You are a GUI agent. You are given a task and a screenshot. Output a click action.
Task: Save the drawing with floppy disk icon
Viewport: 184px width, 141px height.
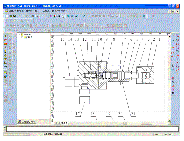click(x=14, y=16)
